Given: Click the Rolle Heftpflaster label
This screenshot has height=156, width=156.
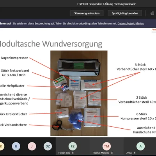Looking at the screenshot, I should [x=12, y=86].
